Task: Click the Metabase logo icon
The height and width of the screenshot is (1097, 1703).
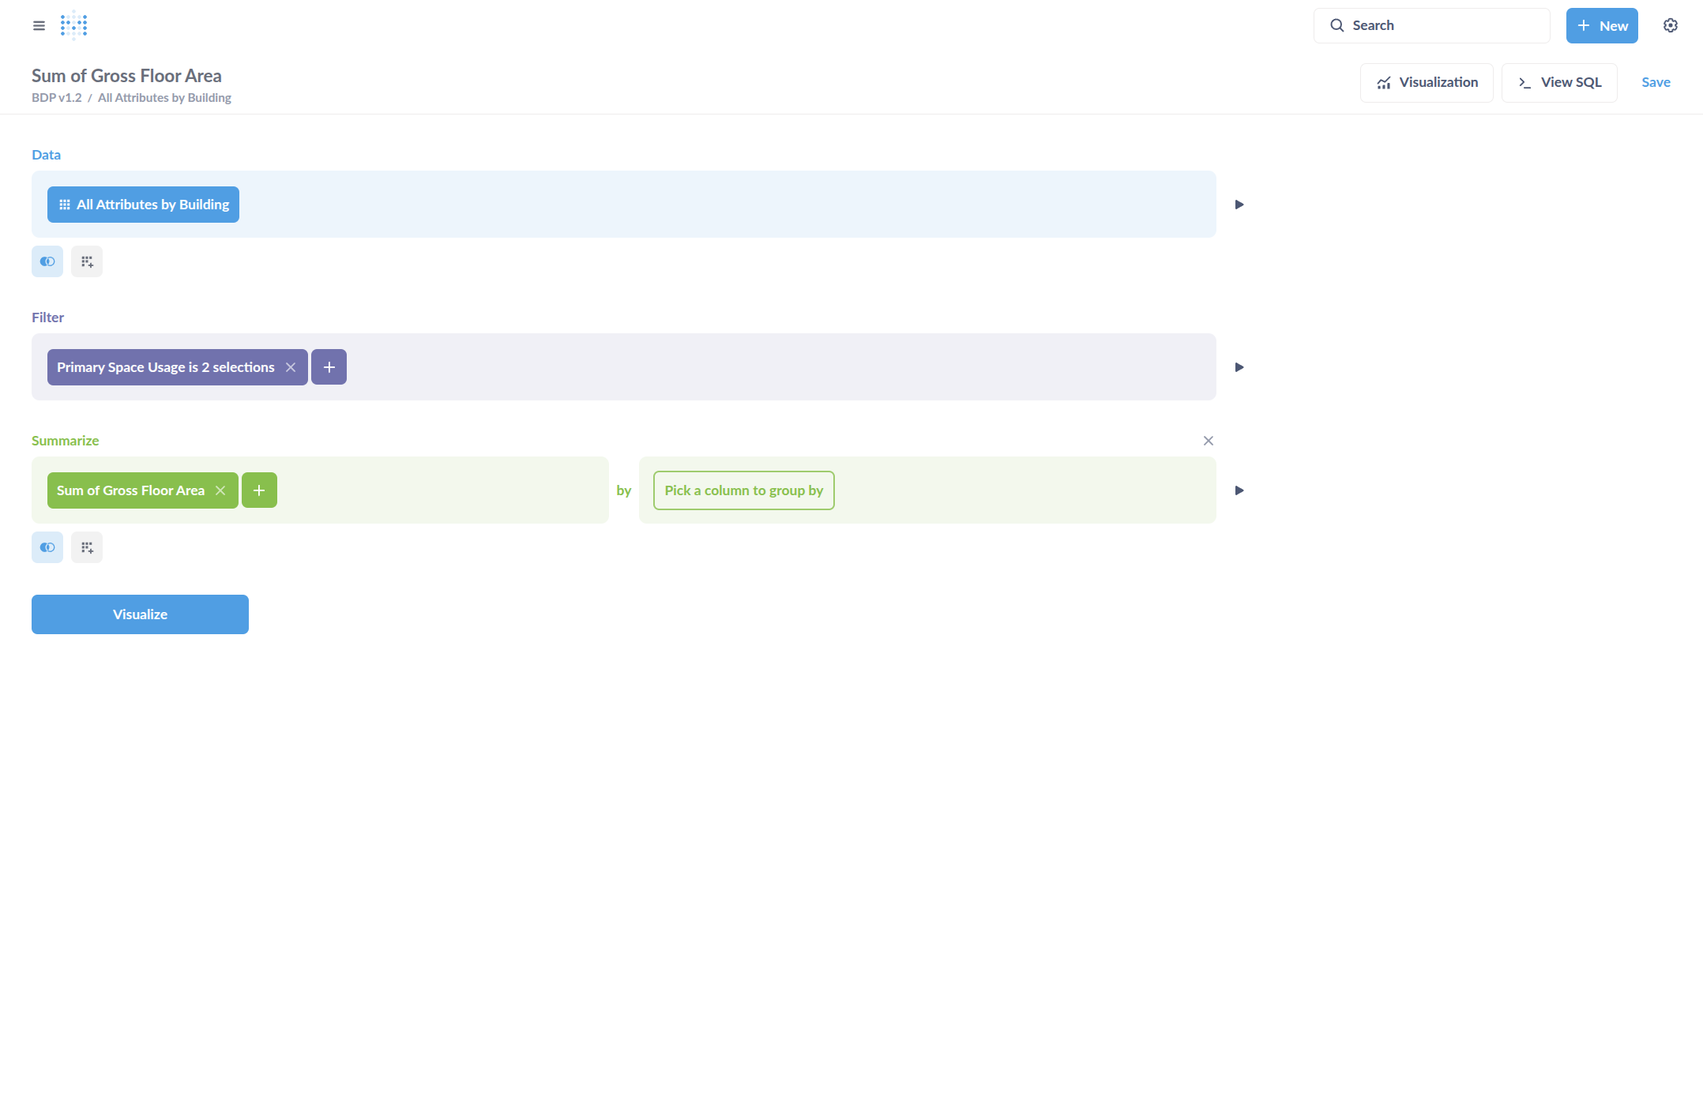Action: coord(73,25)
